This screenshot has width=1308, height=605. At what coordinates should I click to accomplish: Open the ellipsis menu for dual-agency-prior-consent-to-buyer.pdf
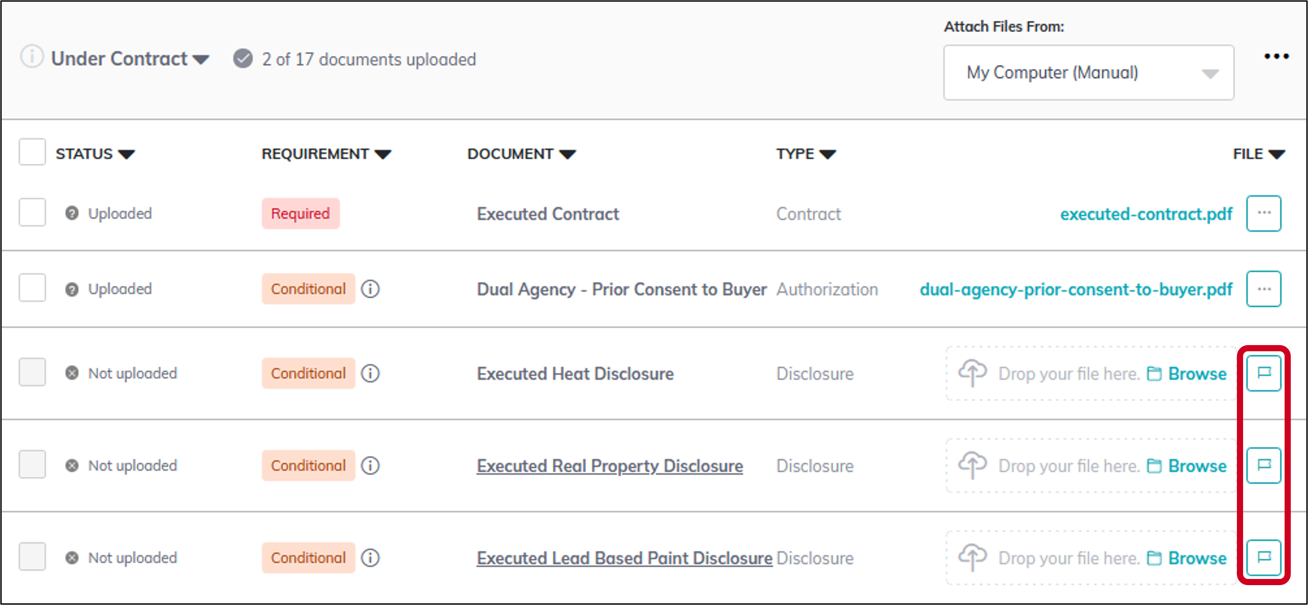[1264, 288]
